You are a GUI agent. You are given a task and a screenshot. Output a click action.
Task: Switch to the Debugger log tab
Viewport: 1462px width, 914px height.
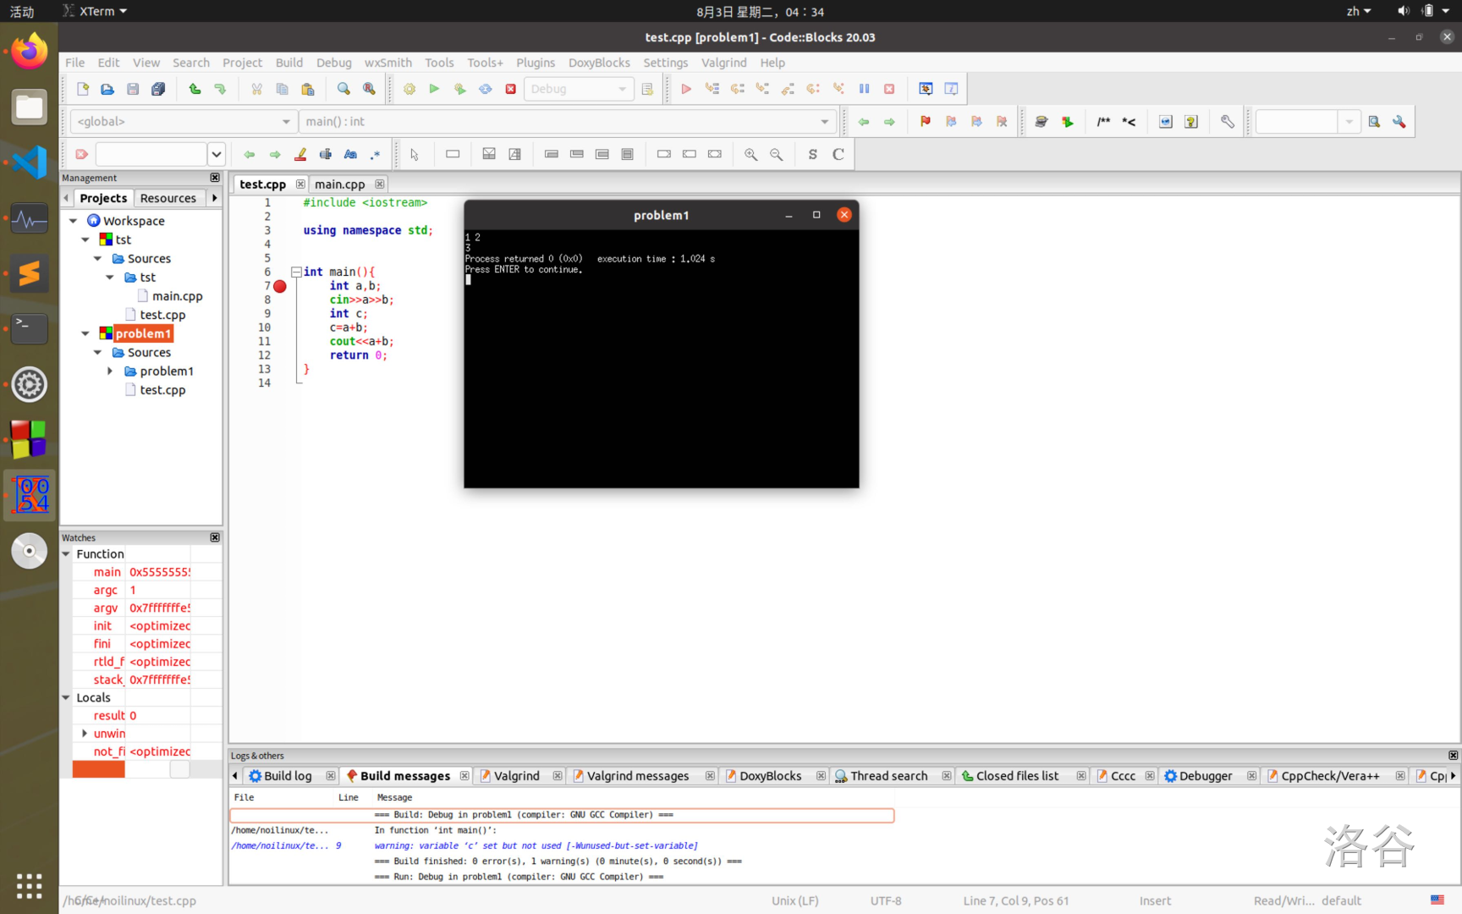1206,776
